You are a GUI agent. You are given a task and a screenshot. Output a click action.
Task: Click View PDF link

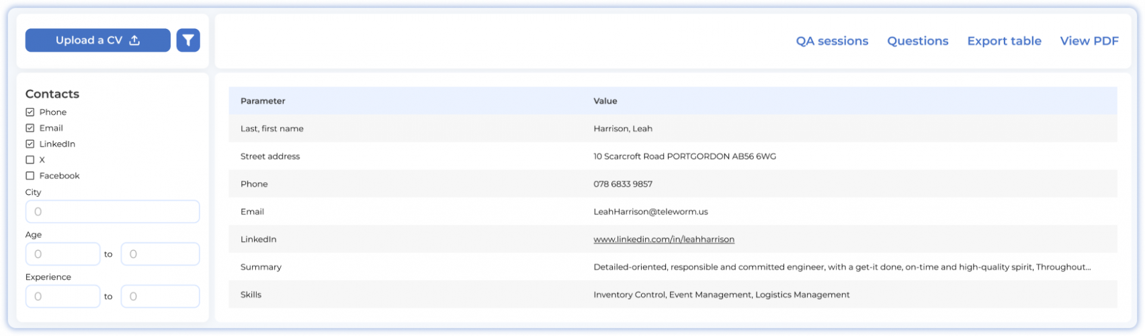(x=1089, y=41)
